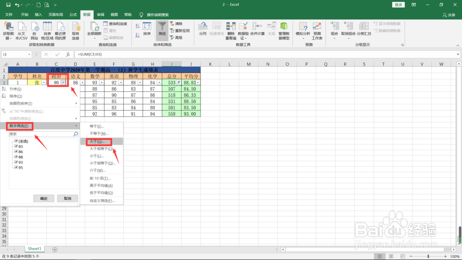Click zoom in plus button
This screenshot has height=260, width=462.
tap(445, 256)
